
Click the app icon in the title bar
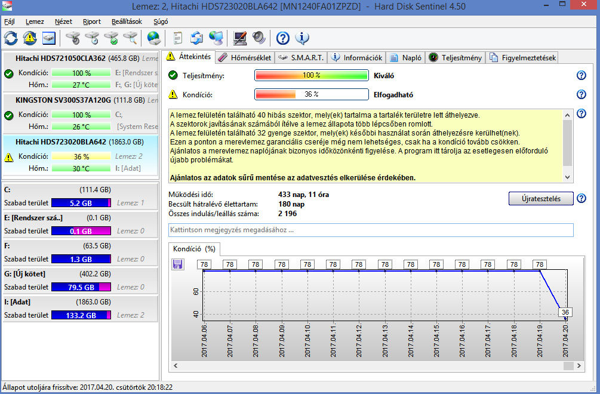click(x=7, y=6)
